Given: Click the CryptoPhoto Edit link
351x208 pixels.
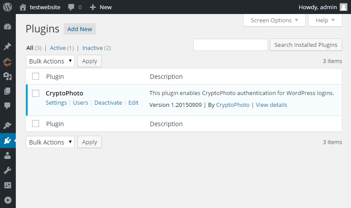Looking at the screenshot, I should tap(134, 102).
